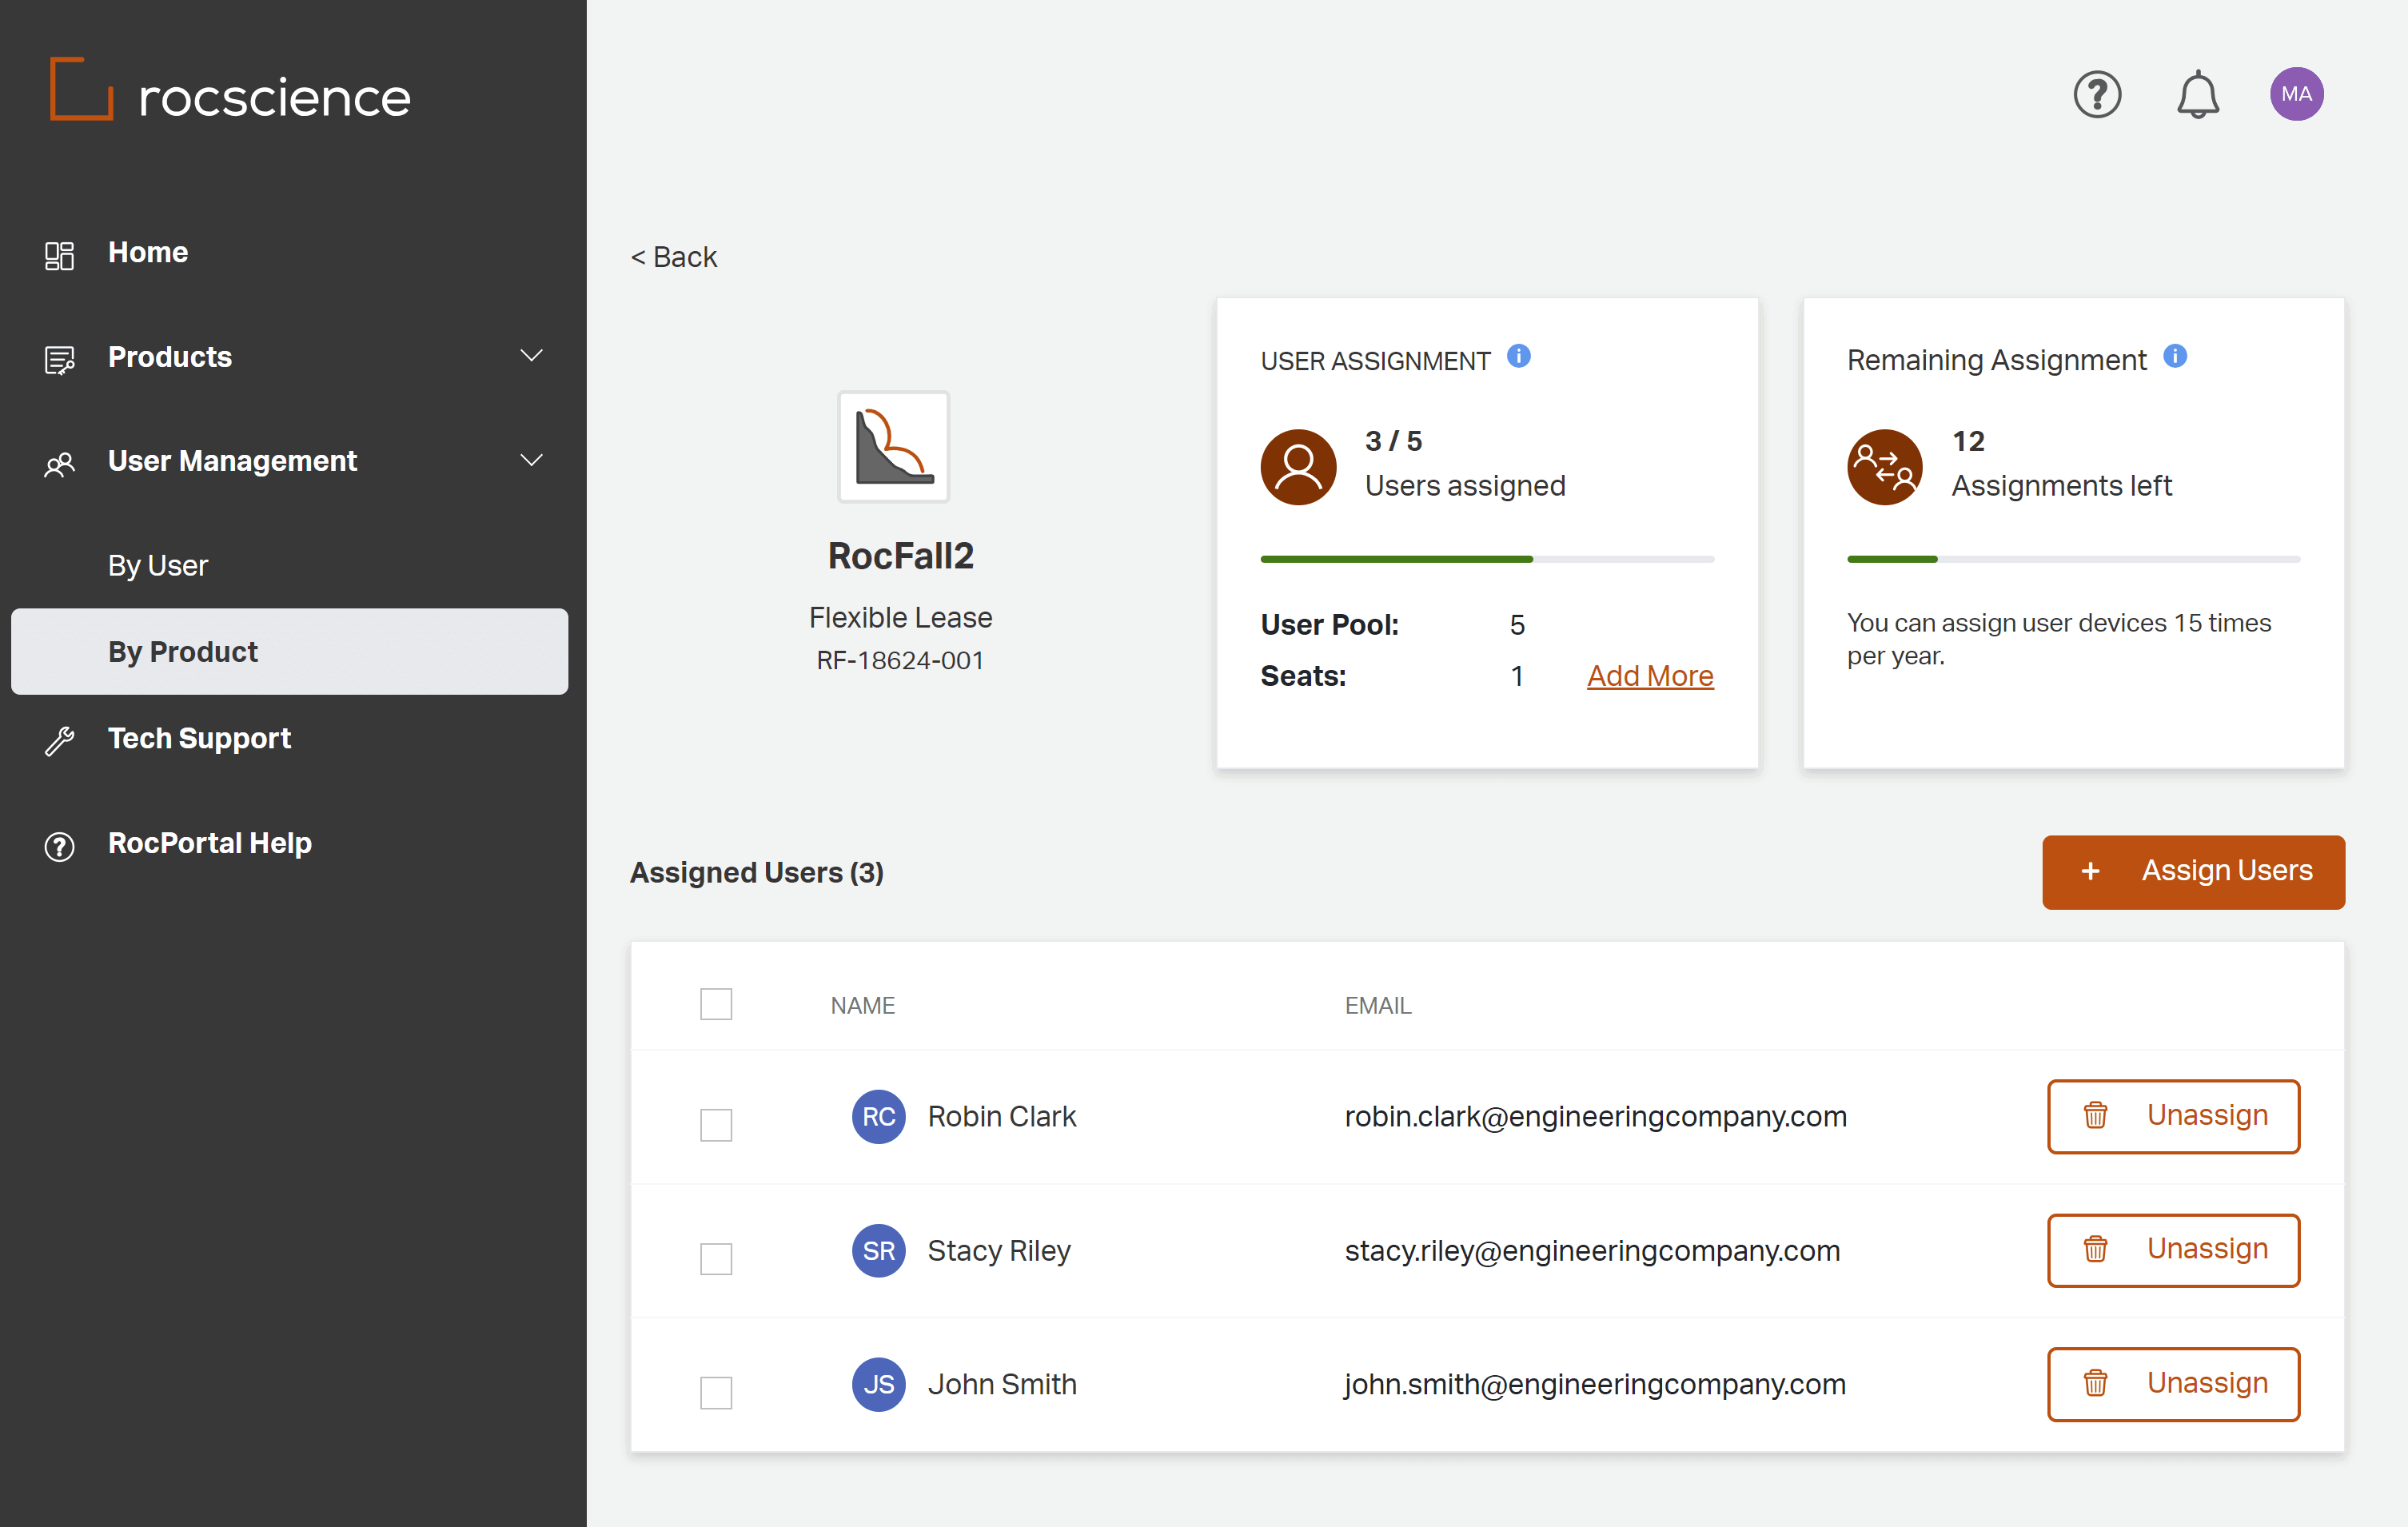Click the RF-18624-001 license number
The height and width of the screenshot is (1527, 2408).
[900, 661]
